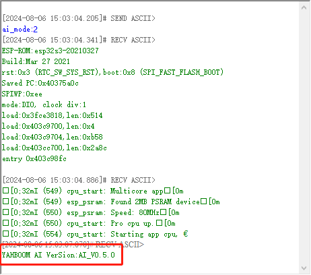The height and width of the screenshot is (275, 311).
Task: Click the 'load:0x403c9704,len:0xb58' line
Action: click(53, 137)
